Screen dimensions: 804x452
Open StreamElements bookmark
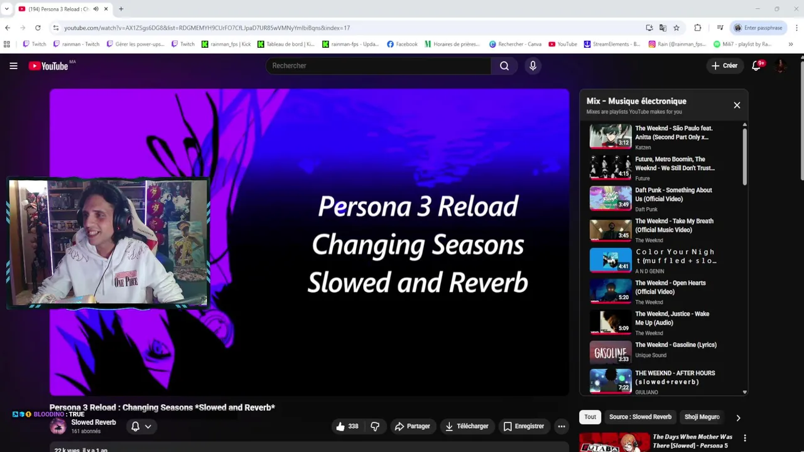pyautogui.click(x=612, y=44)
